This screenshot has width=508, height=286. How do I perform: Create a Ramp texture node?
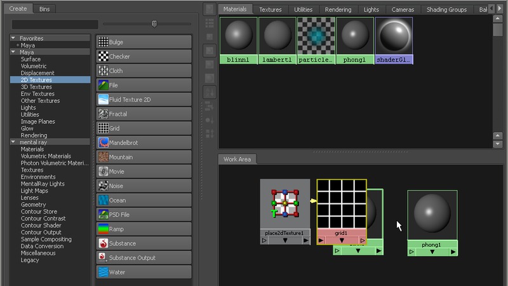click(x=144, y=229)
